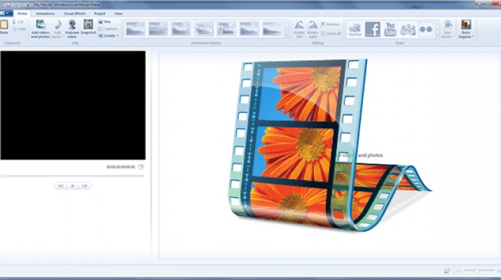Select the first AutoMovie theme thumbnail

click(x=135, y=29)
